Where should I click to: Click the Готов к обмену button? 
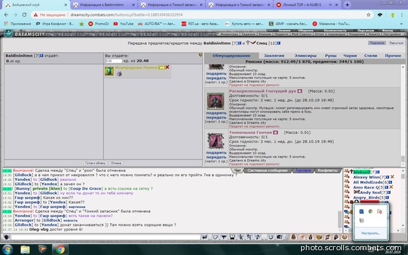95,163
